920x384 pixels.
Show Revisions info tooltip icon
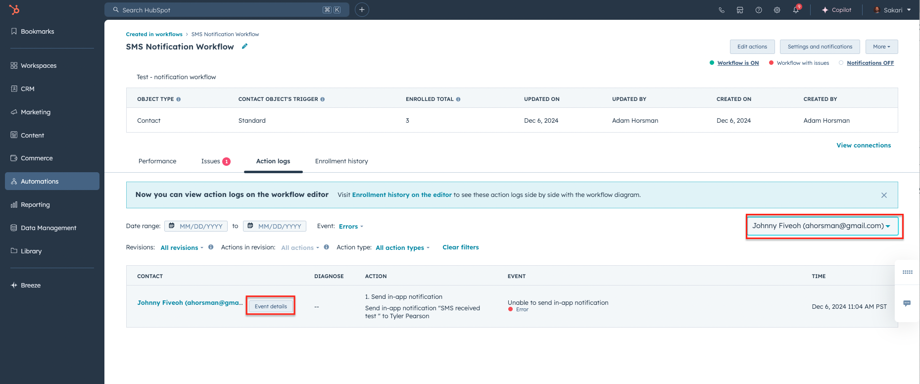tap(211, 247)
